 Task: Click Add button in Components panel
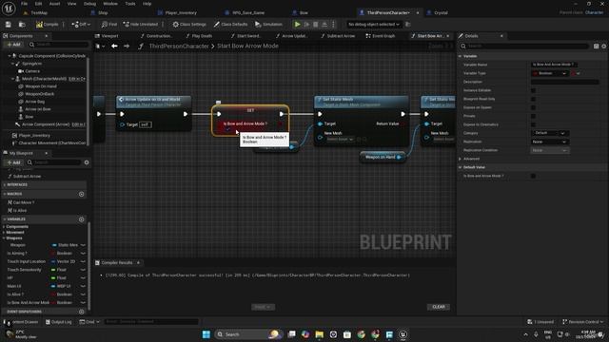[13, 45]
